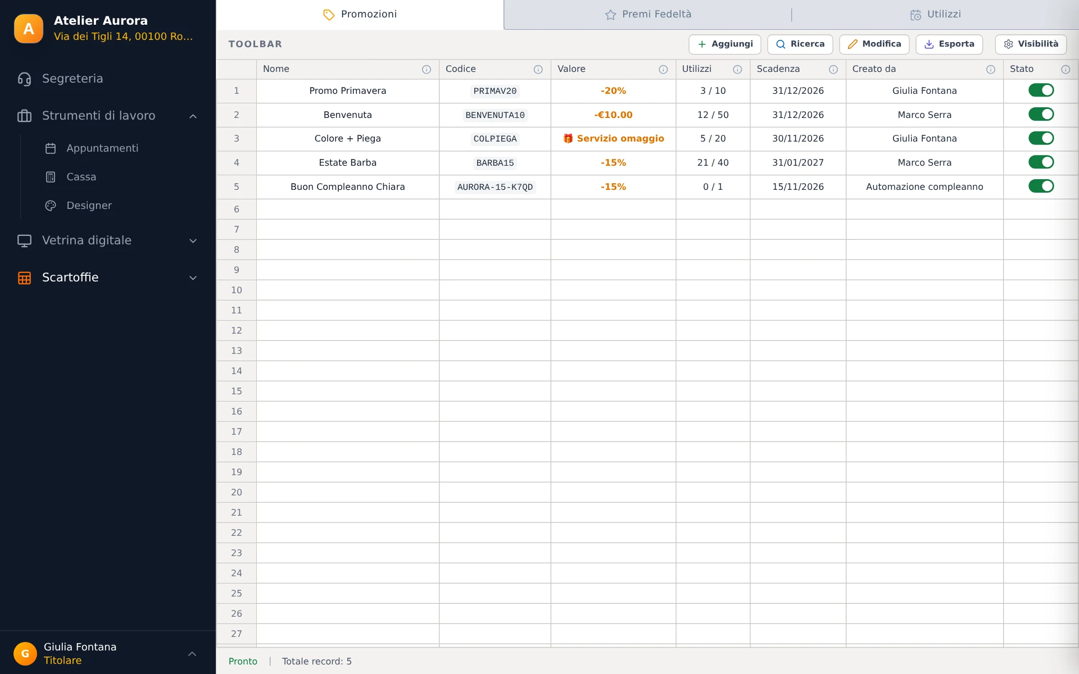Click the calendar icon beside Appuntamenti
The image size is (1079, 674).
[51, 148]
